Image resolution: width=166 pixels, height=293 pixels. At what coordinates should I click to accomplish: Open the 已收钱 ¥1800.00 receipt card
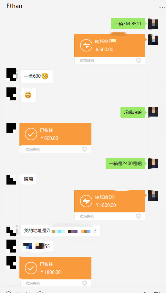pos(56,272)
